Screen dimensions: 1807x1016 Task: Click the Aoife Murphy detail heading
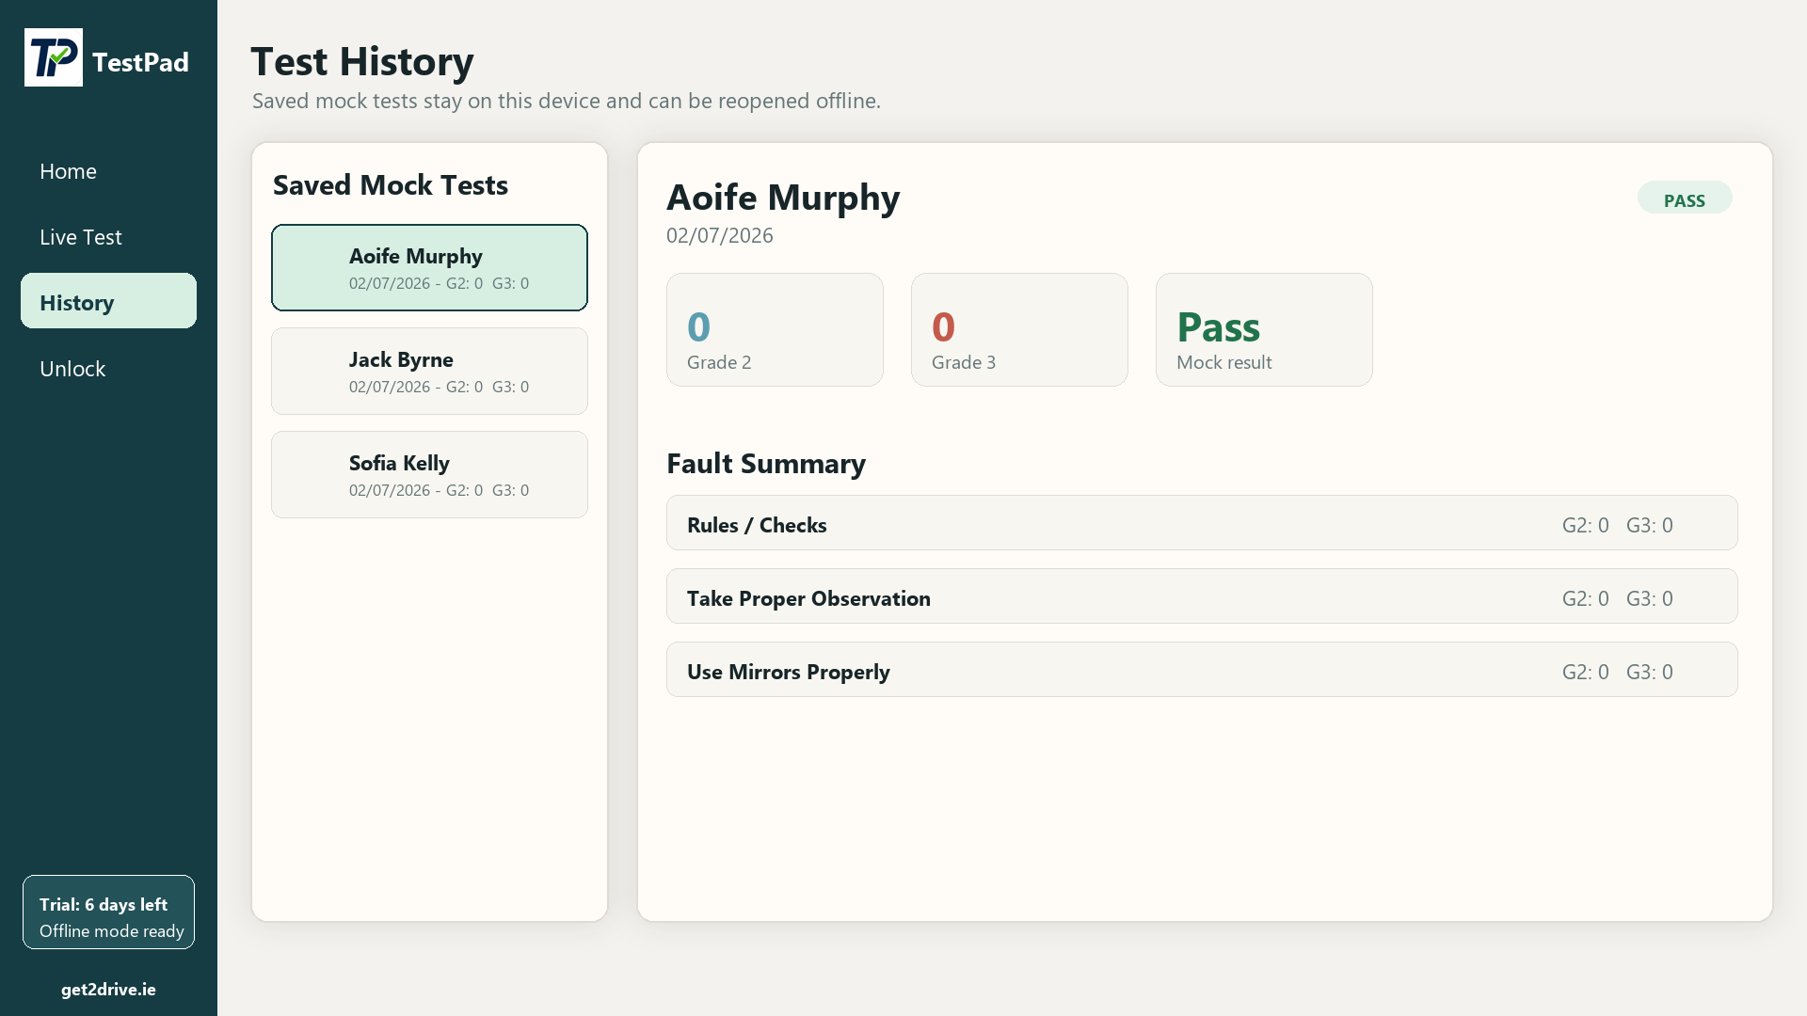pos(783,198)
